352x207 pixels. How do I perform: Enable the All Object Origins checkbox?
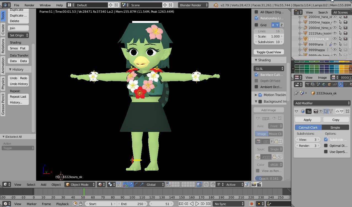point(256,12)
